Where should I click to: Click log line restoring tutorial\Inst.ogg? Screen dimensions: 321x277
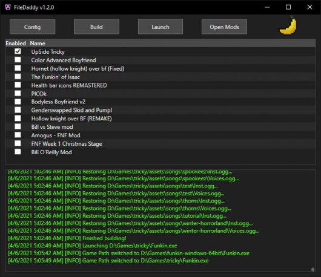(x=117, y=216)
